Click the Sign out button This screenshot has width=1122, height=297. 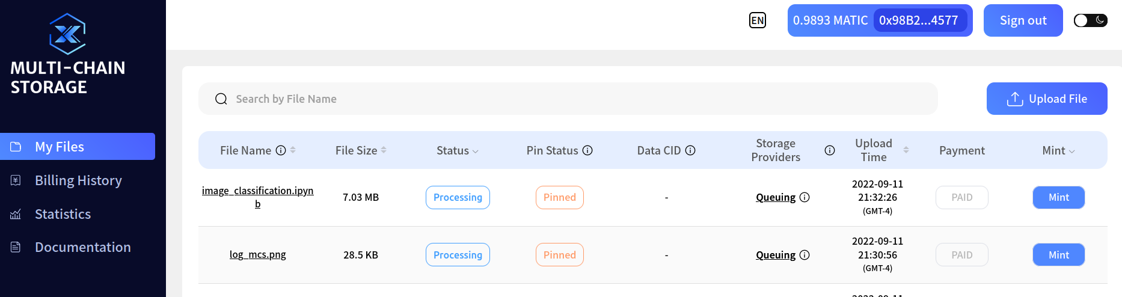point(1023,20)
